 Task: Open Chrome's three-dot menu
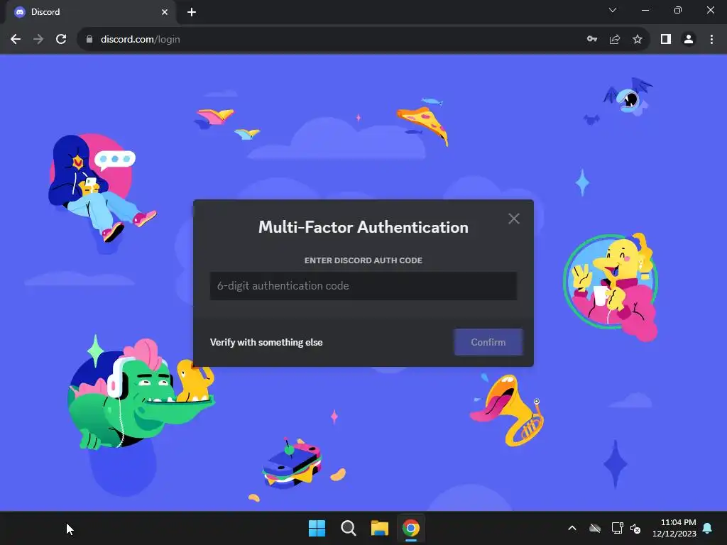[711, 40]
